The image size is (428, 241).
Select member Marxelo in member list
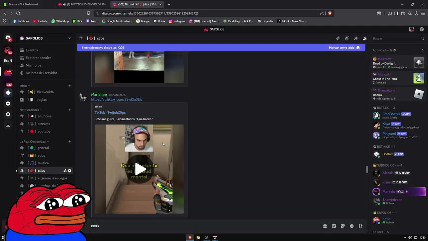coord(398,192)
